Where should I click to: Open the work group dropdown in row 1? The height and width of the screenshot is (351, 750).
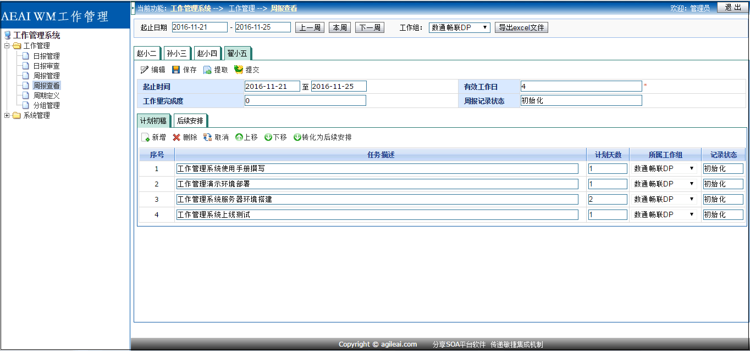pyautogui.click(x=664, y=169)
